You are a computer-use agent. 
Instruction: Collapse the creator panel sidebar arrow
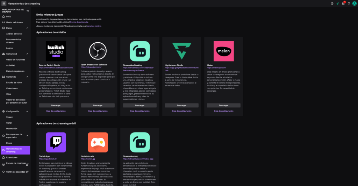pos(28,11)
